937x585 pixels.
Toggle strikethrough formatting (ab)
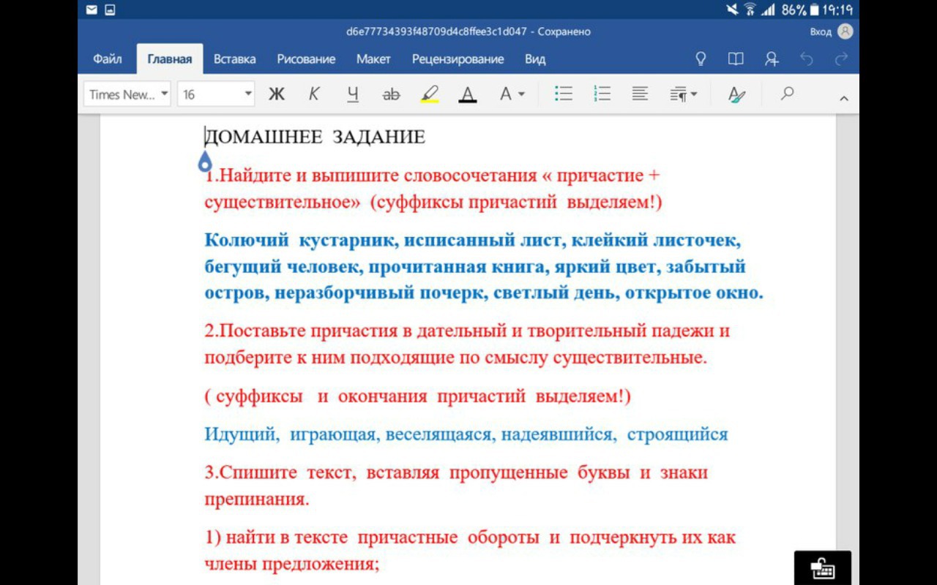pos(391,94)
